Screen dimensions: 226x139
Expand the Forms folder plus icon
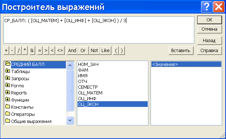point(7,85)
